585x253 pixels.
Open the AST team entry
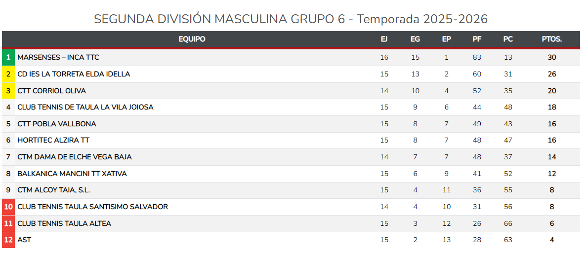point(24,240)
